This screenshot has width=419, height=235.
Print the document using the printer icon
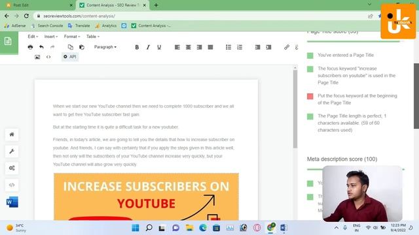[x=30, y=47]
